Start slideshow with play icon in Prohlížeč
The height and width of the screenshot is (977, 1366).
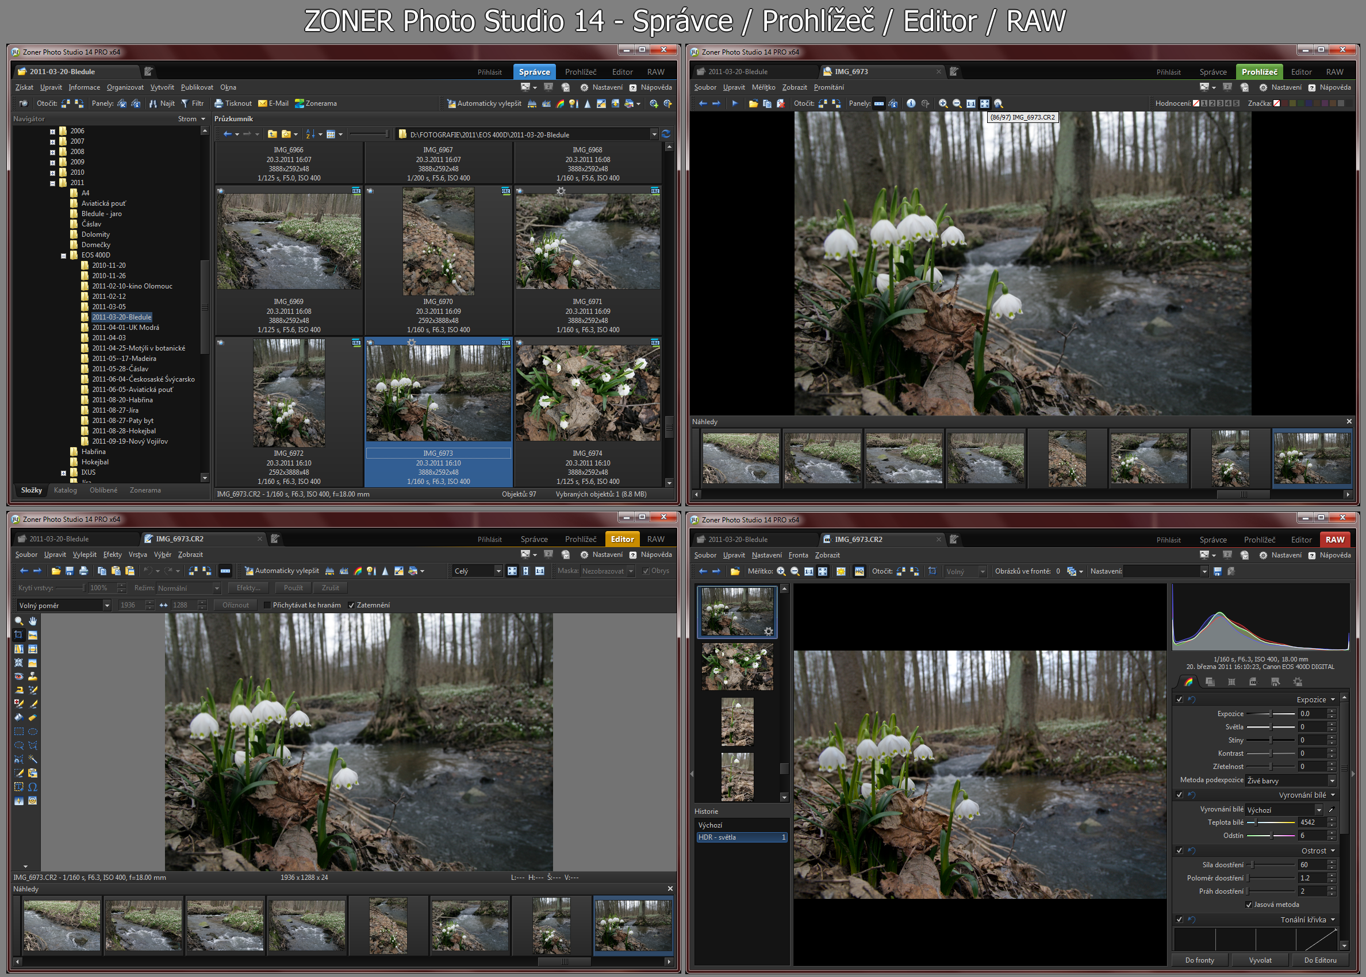[x=735, y=103]
